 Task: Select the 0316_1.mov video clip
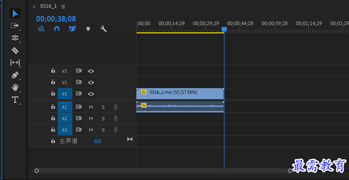tap(180, 94)
